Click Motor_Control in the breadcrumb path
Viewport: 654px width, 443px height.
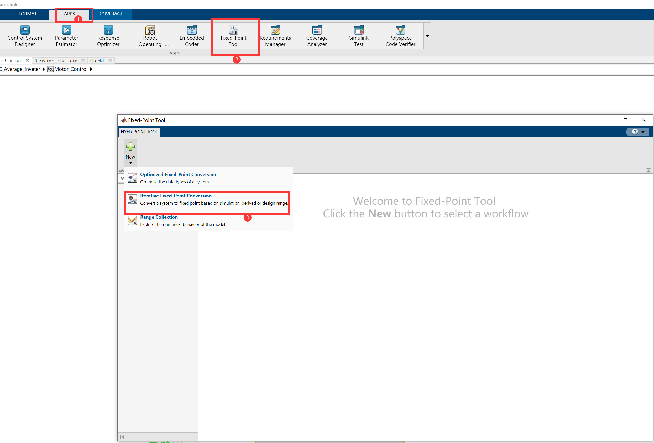tap(71, 69)
